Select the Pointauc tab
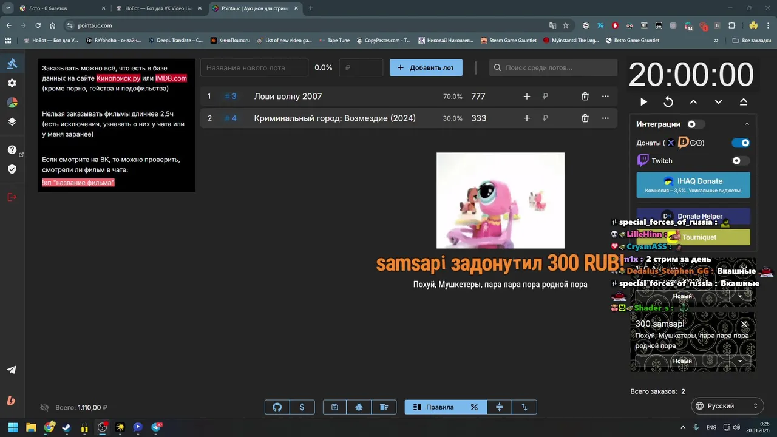The height and width of the screenshot is (437, 777). [255, 8]
